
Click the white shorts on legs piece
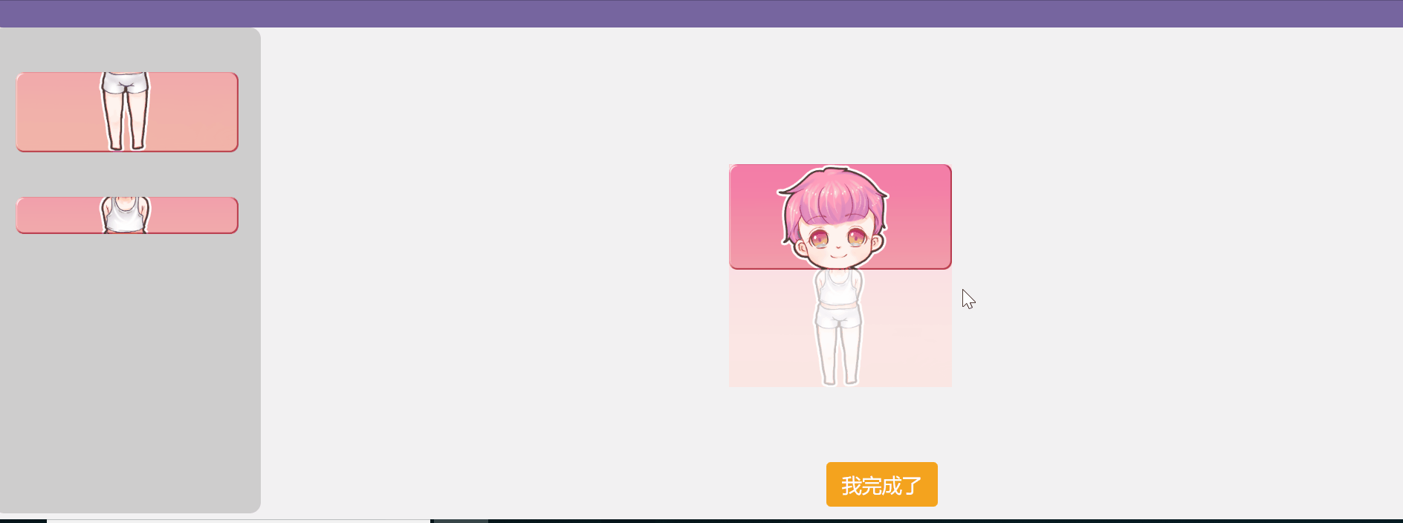point(125,83)
